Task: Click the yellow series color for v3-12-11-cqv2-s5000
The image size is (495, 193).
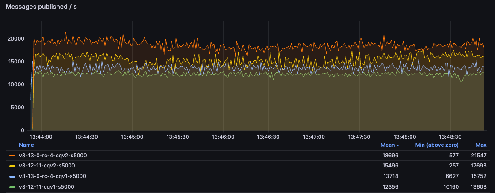Action: (x=12, y=166)
